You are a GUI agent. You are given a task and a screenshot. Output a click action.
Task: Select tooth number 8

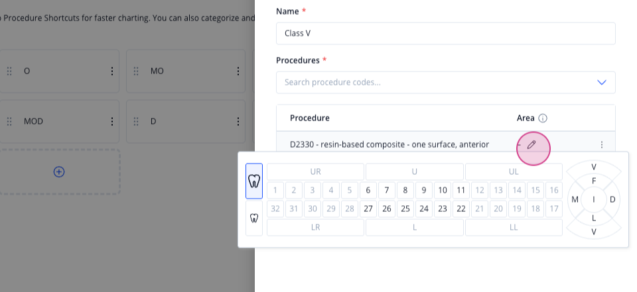tap(405, 190)
